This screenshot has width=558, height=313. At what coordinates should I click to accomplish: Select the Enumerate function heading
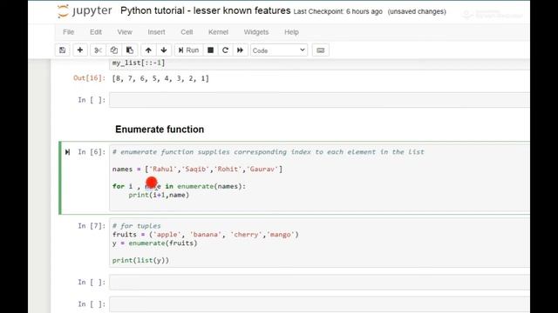tap(160, 130)
